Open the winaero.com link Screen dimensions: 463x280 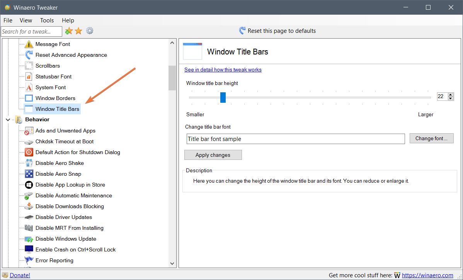(427, 275)
